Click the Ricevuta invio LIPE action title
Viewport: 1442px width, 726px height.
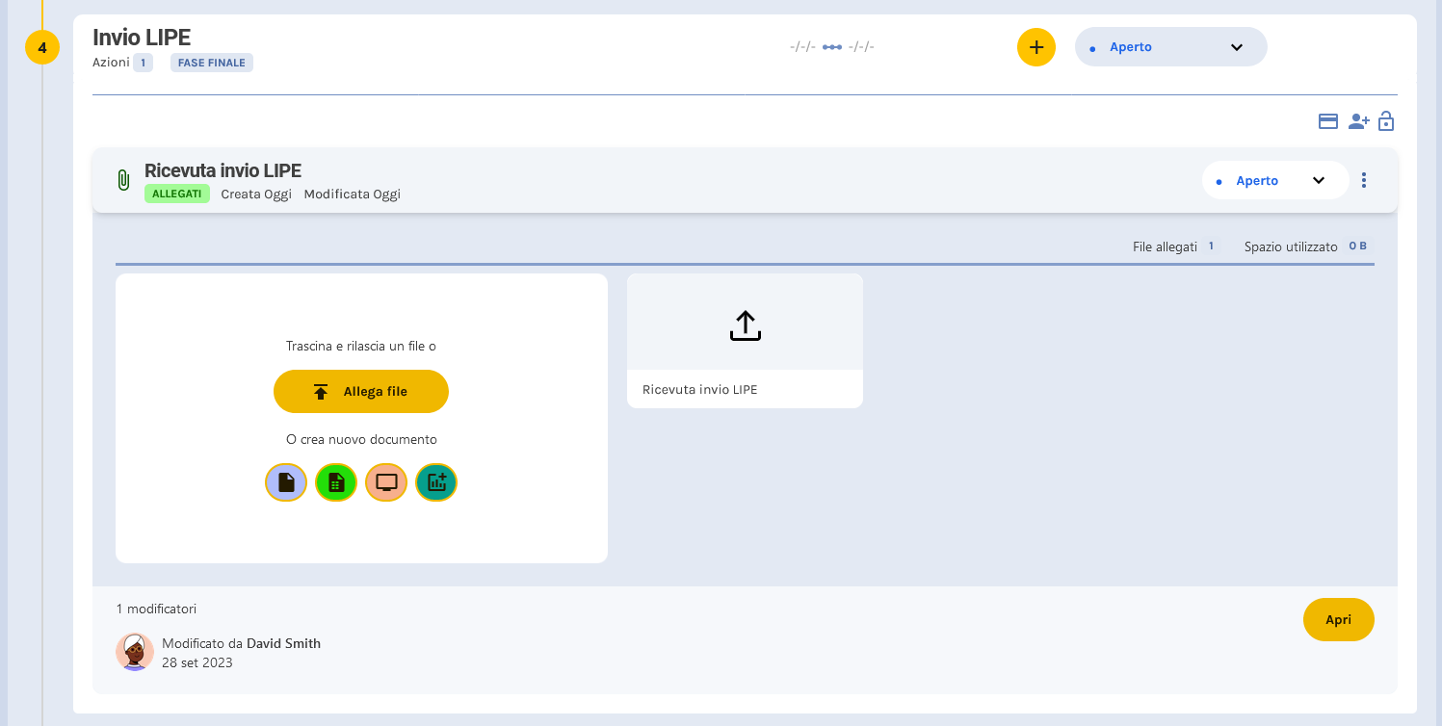tap(223, 170)
